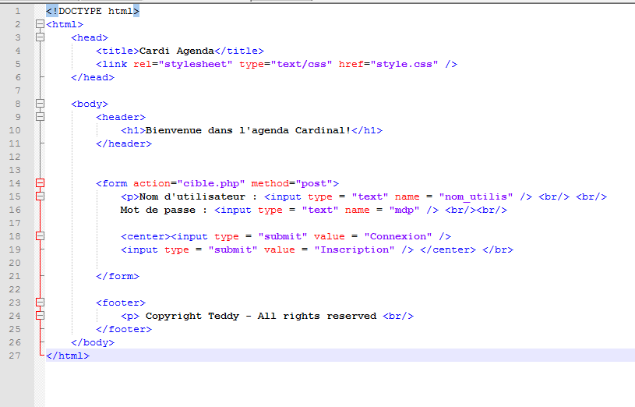Viewport: 635px width, 407px height.
Task: Collapse the paragraph fold marker on line 15
Action: 40,196
